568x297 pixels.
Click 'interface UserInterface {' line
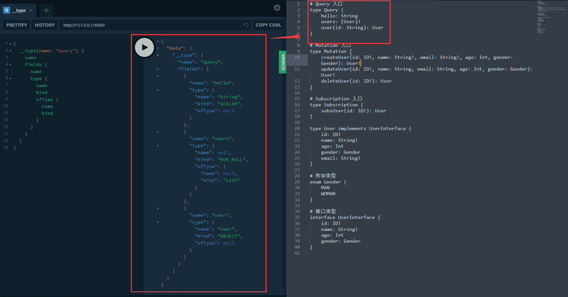pos(345,217)
